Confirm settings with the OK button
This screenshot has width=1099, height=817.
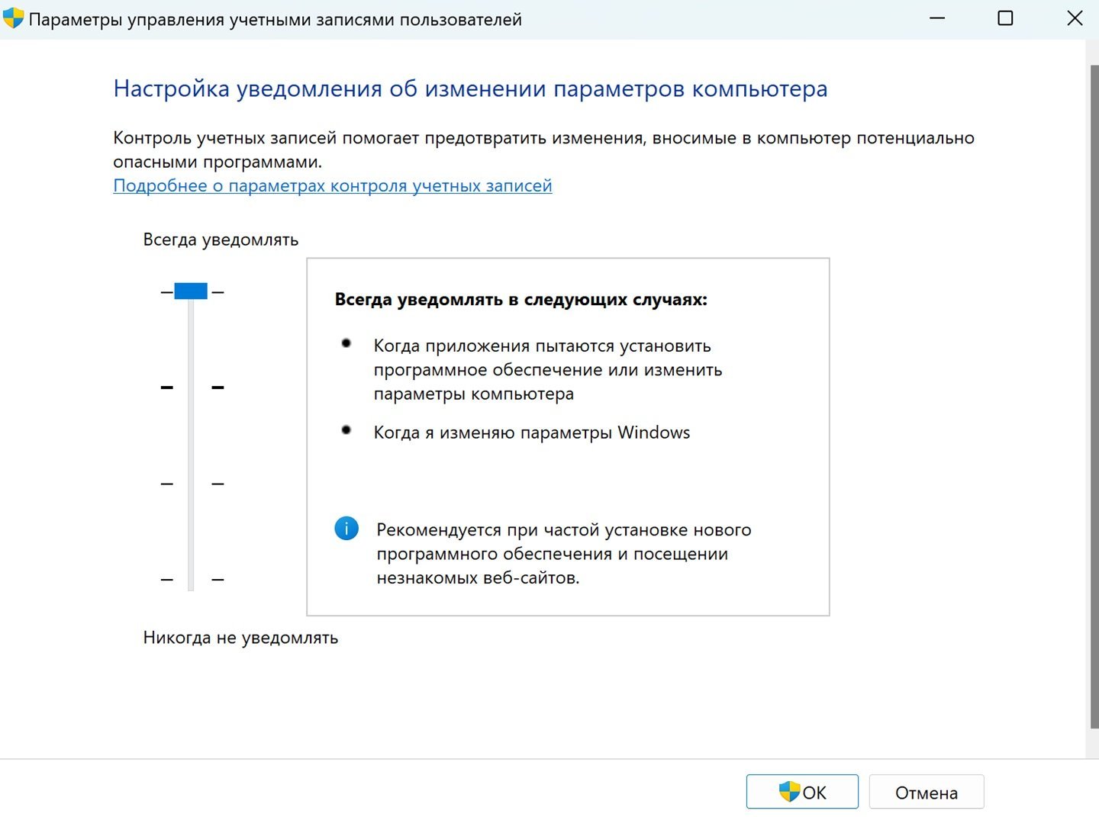point(802,792)
